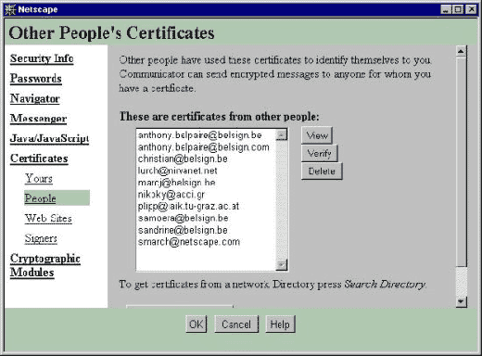Open the Java/JavaScript section

pyautogui.click(x=49, y=138)
